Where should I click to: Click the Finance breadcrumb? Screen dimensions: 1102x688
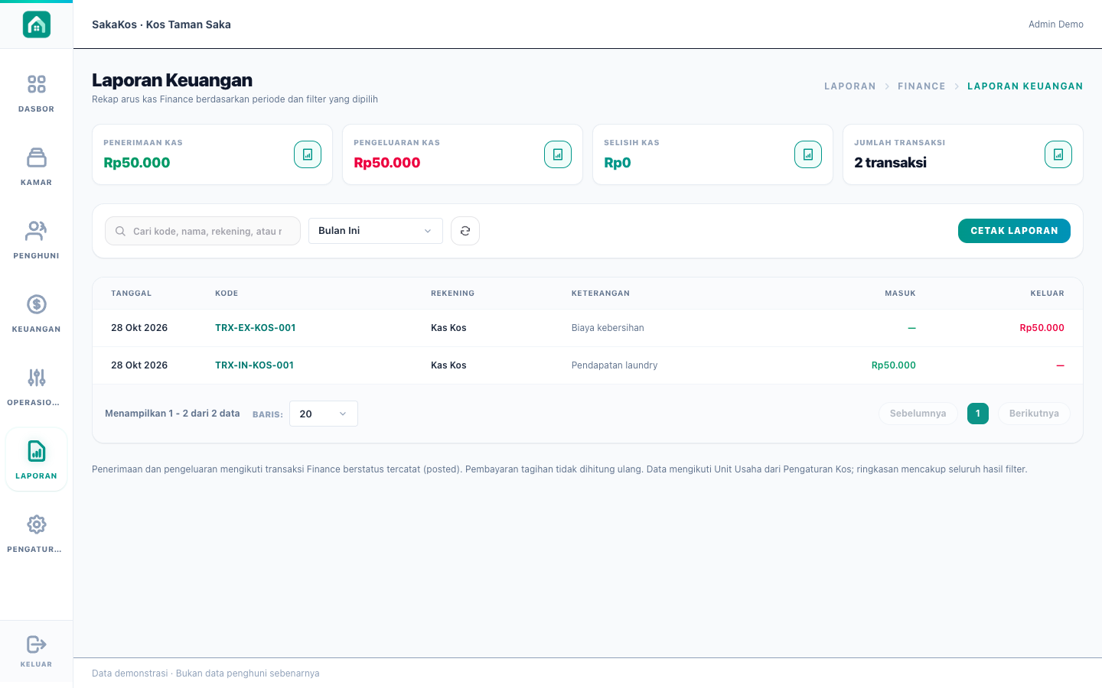[921, 86]
